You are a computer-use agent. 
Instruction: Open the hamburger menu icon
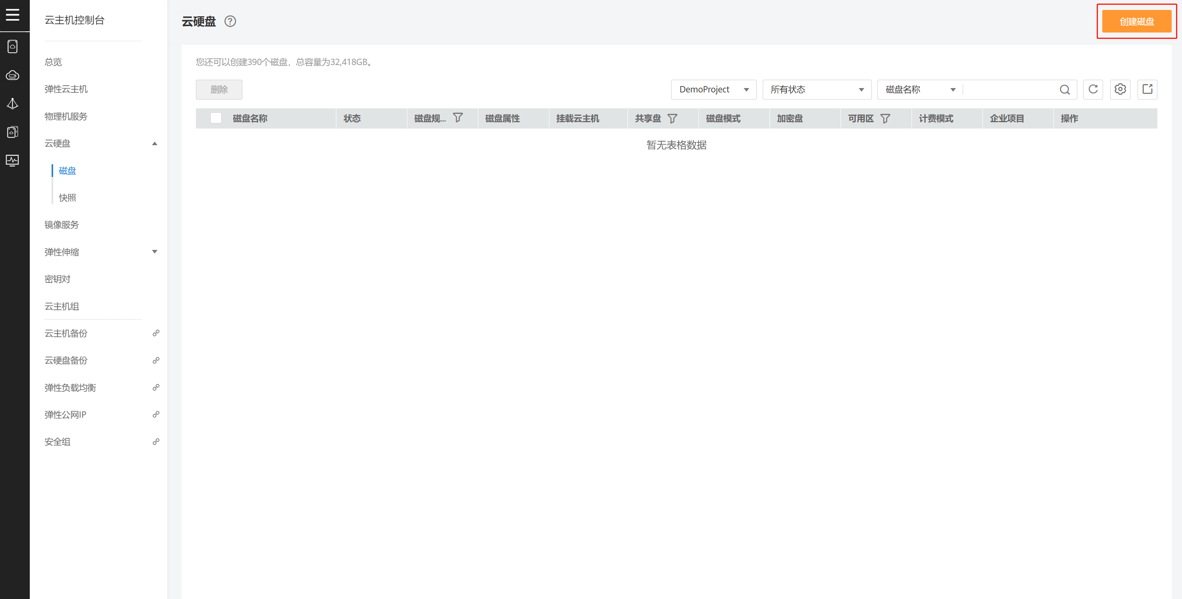point(12,15)
